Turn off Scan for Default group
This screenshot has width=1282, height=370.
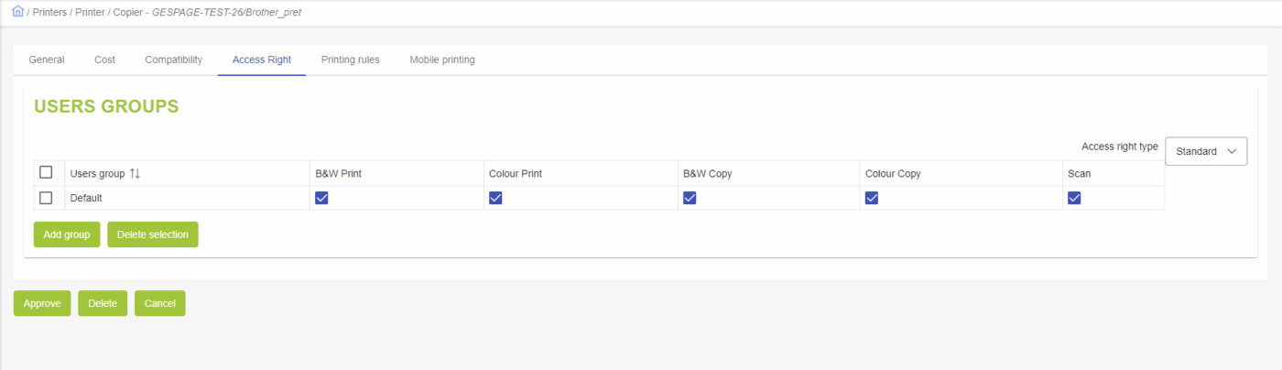coord(1074,198)
